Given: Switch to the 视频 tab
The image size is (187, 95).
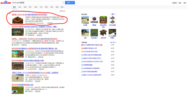Looking at the screenshot, I should pyautogui.click(x=25, y=7).
